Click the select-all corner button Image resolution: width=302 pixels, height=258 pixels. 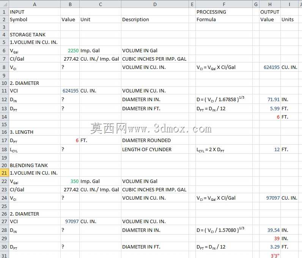click(x=4, y=4)
